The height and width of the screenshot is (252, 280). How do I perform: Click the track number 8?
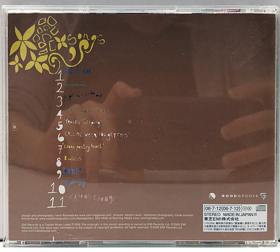tap(59, 162)
